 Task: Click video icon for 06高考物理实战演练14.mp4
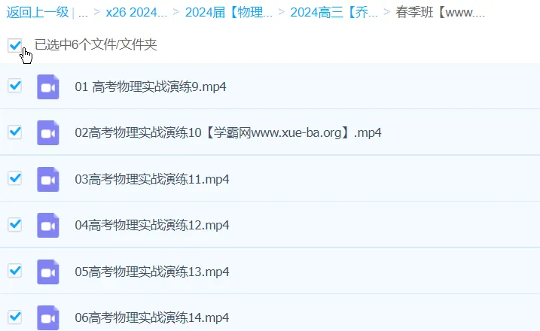(x=48, y=318)
